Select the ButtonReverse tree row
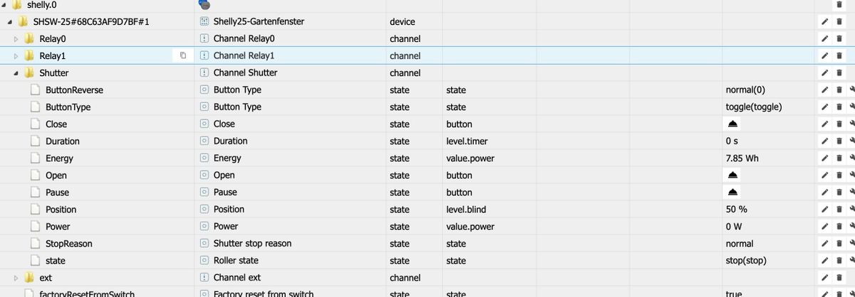 [x=74, y=90]
